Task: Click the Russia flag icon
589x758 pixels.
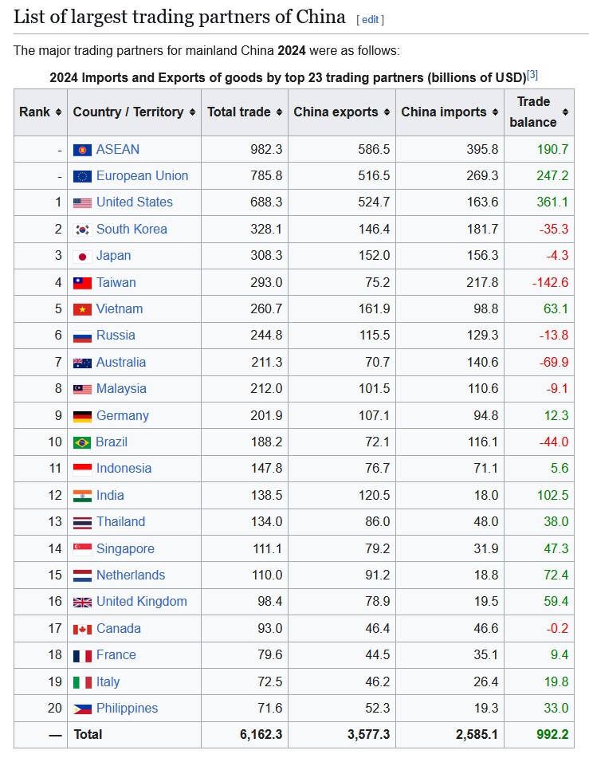Action: [x=82, y=336]
